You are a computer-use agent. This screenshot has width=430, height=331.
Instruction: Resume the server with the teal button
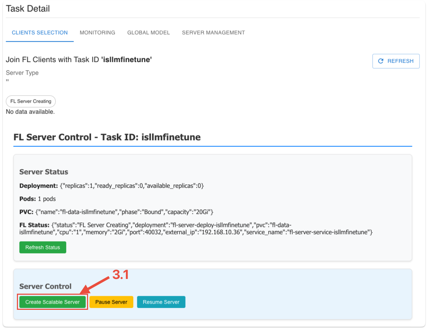pyautogui.click(x=161, y=302)
